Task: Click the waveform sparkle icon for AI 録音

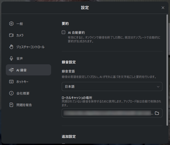Action: (11, 70)
